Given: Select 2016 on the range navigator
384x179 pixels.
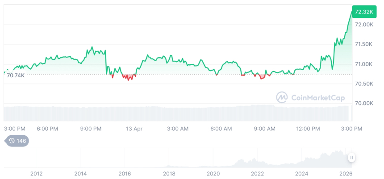Looking at the screenshot, I should pos(125,174).
